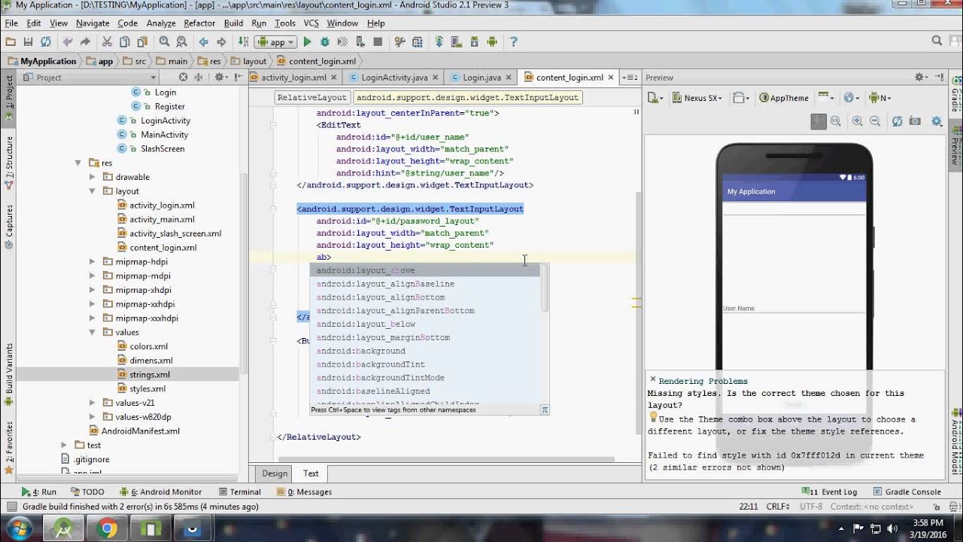Open the Gradle Console

coord(907,492)
